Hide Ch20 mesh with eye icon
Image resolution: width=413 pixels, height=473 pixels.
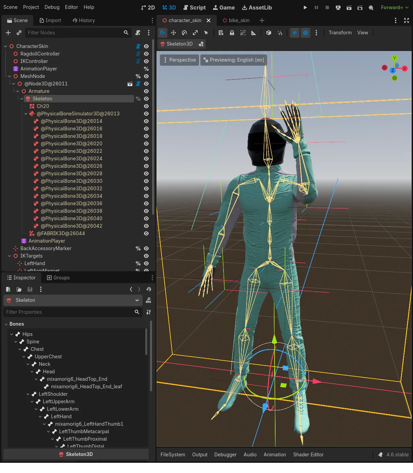[x=146, y=106]
